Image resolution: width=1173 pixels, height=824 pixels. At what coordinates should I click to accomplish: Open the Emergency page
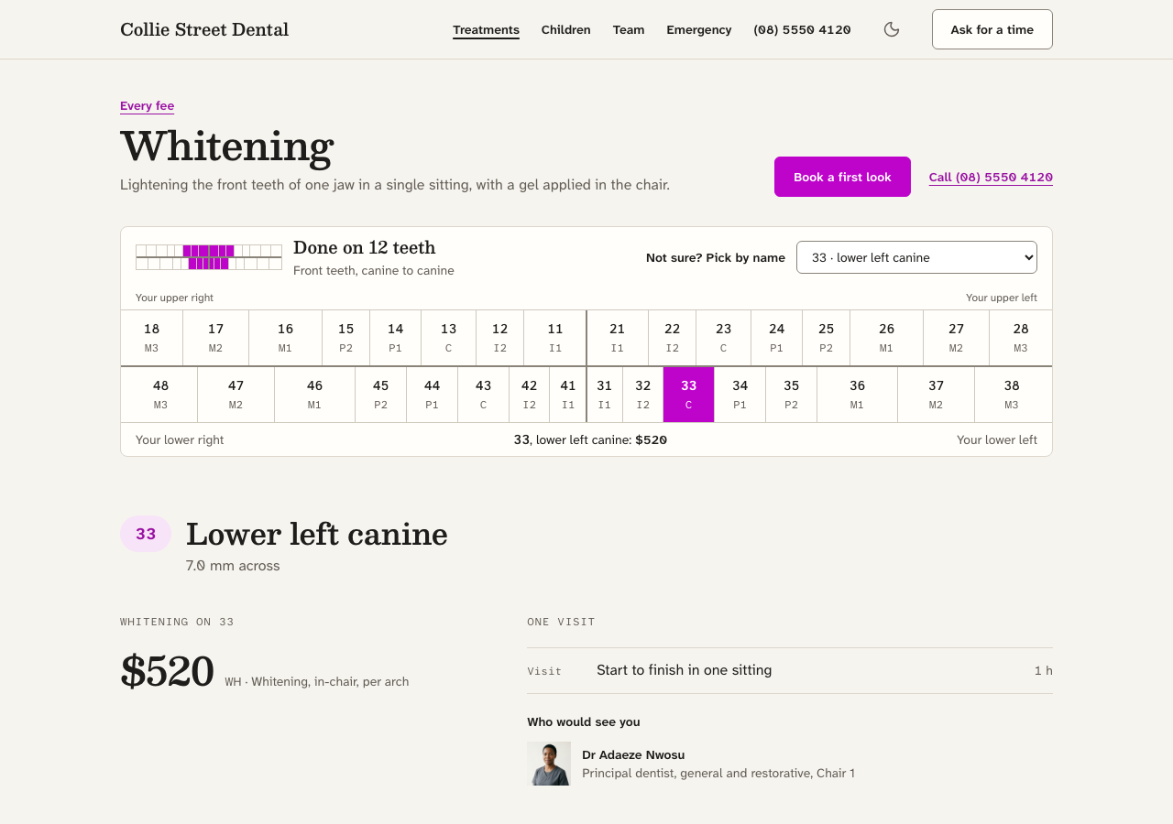pos(699,29)
